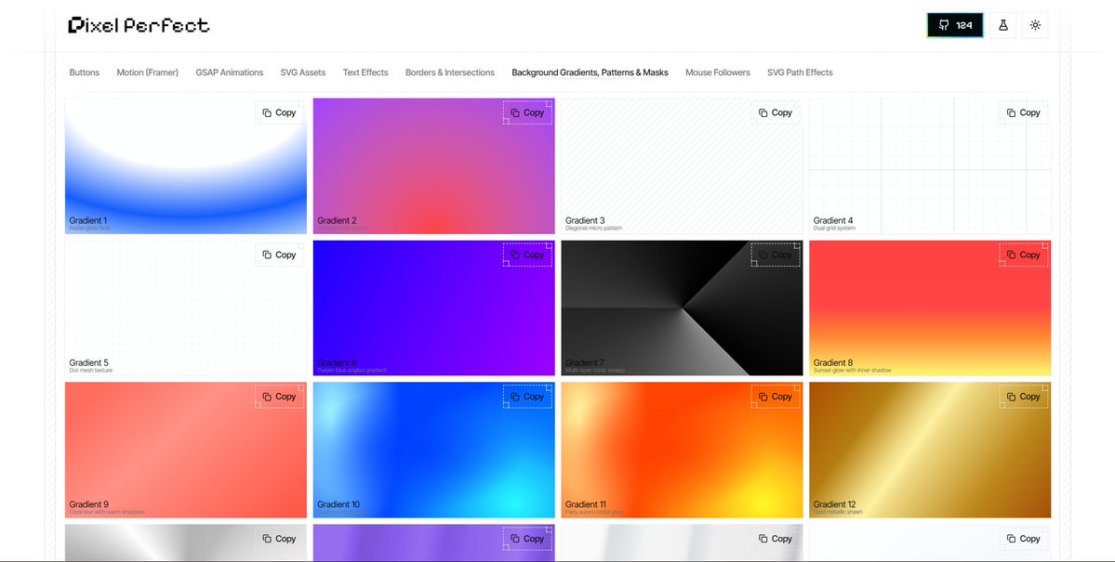Click the Gradient 8 red-yellow sunset preview

tap(930, 308)
